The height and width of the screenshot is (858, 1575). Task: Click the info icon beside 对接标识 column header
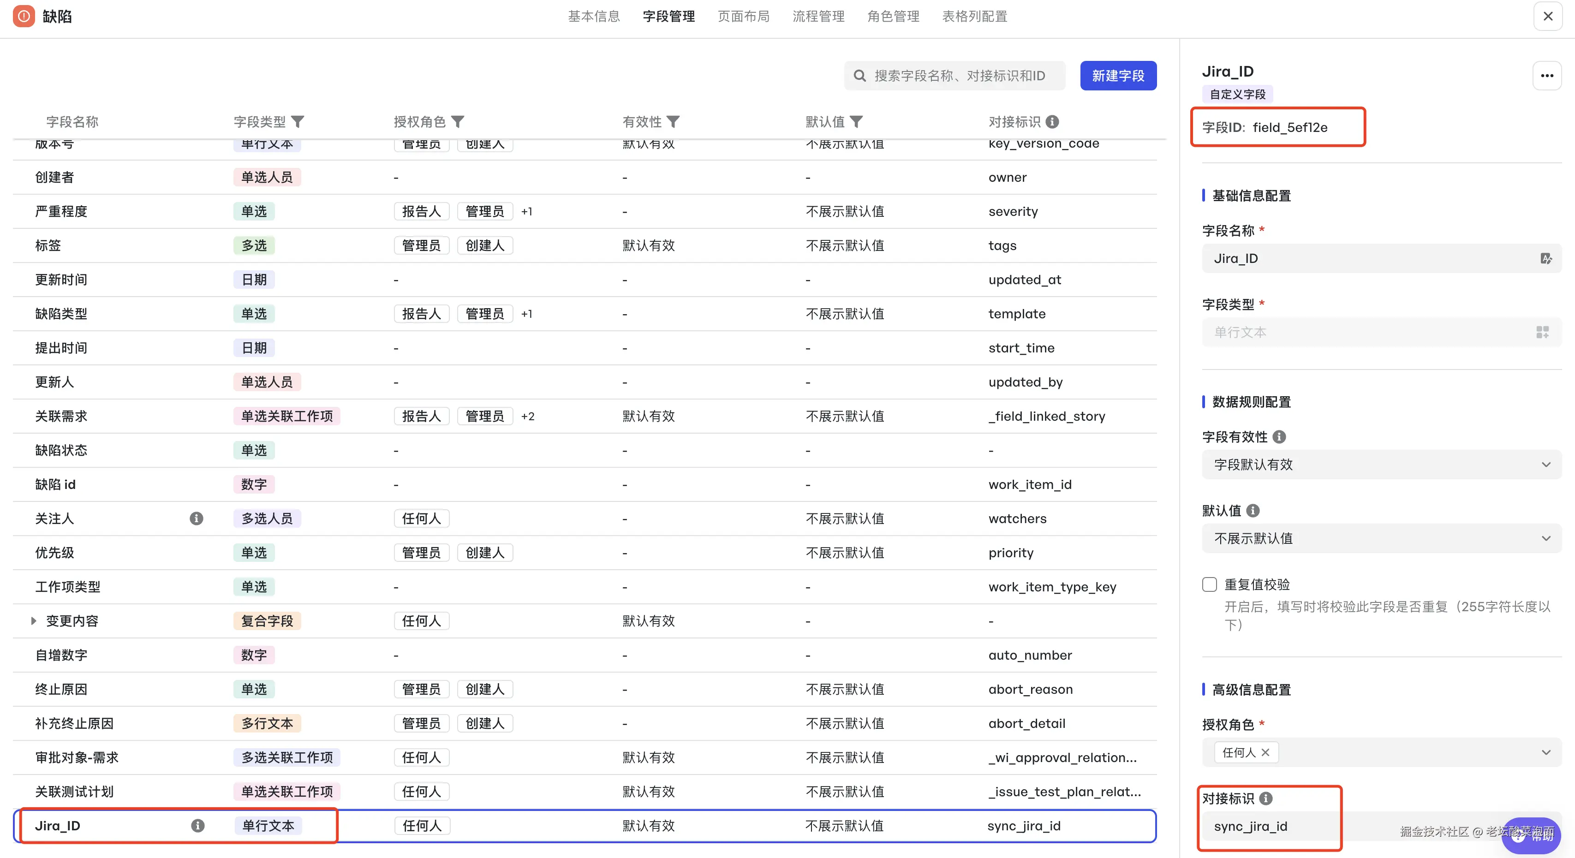point(1052,122)
